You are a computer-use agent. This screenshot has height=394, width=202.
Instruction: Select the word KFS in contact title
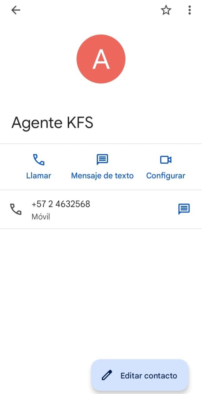coord(80,123)
